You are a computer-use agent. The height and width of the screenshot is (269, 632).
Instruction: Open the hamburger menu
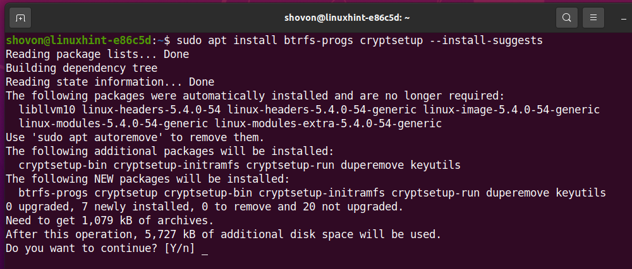[x=593, y=17]
